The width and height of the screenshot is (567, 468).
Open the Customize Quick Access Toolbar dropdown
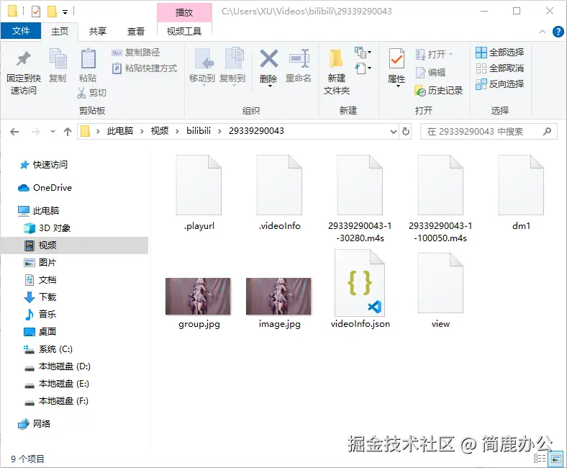click(x=65, y=12)
